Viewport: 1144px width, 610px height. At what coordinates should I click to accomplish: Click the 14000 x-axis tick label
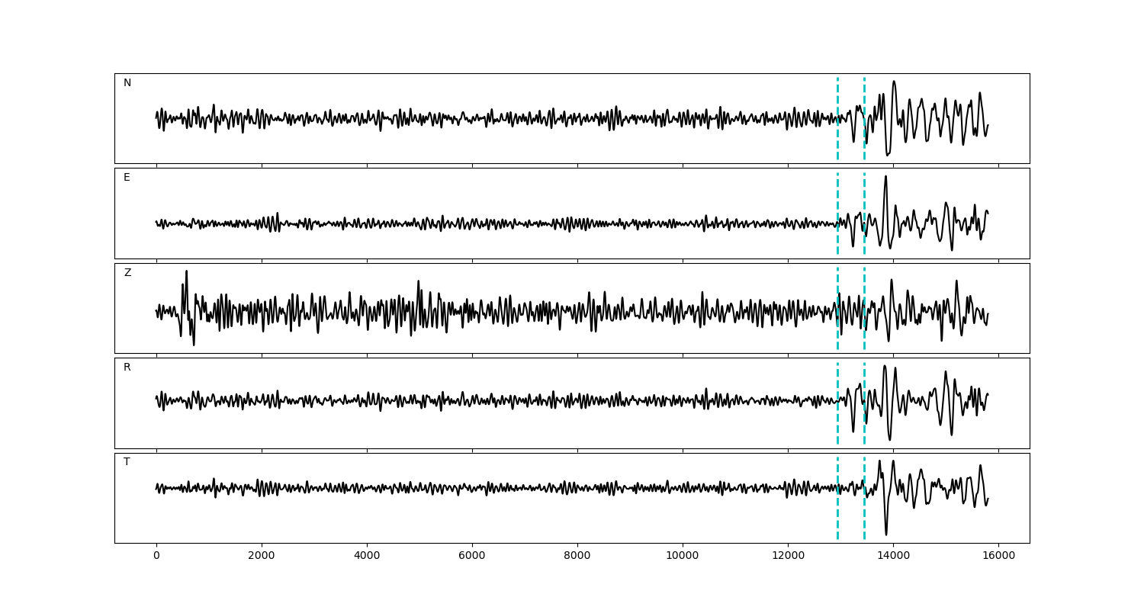coord(893,556)
